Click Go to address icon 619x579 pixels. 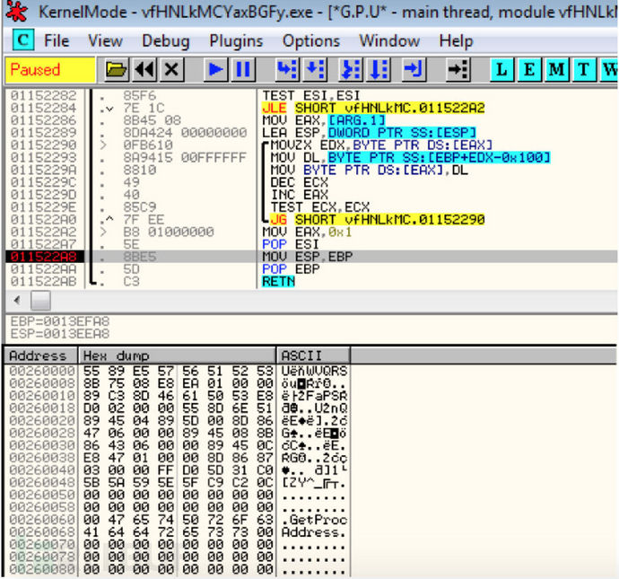(458, 70)
